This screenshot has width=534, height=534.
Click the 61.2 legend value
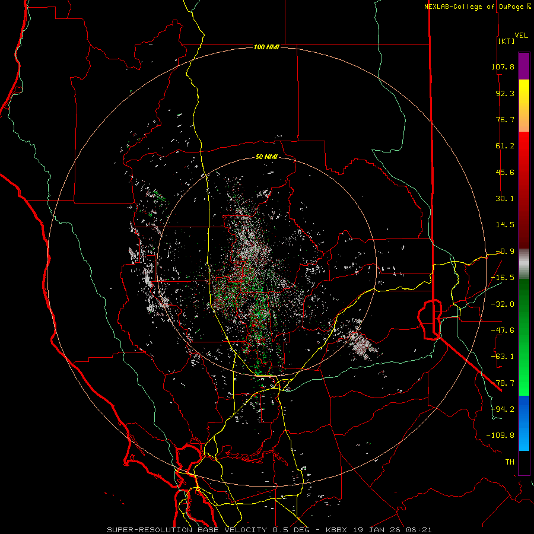click(x=505, y=146)
